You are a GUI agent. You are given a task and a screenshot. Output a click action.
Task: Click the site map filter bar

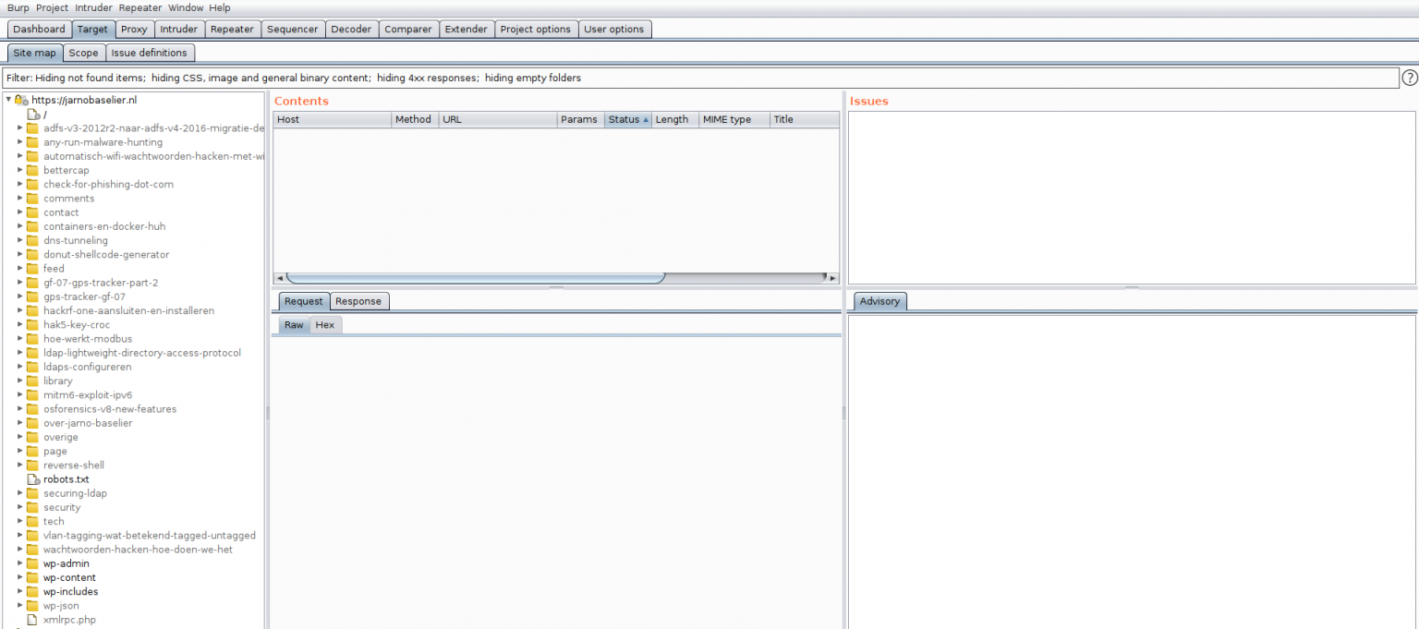coord(700,78)
